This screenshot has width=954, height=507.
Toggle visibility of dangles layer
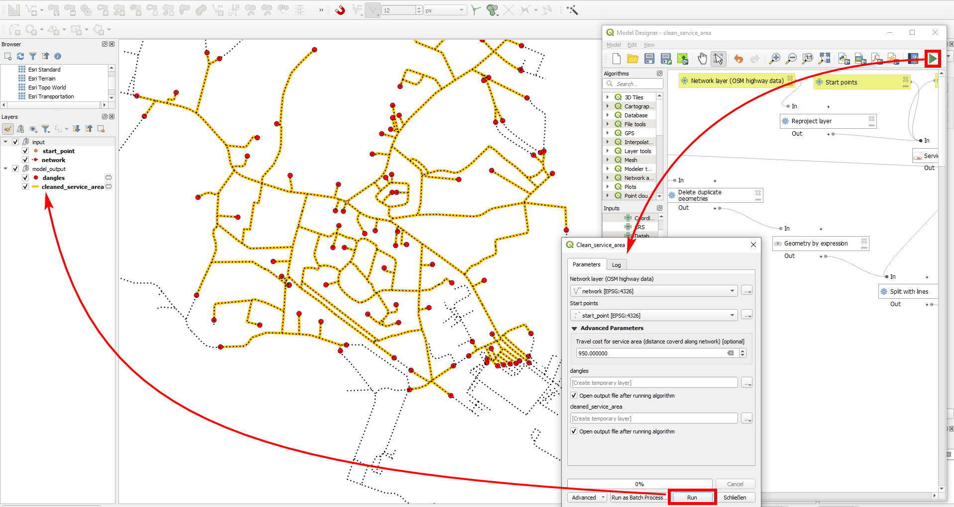pyautogui.click(x=25, y=177)
